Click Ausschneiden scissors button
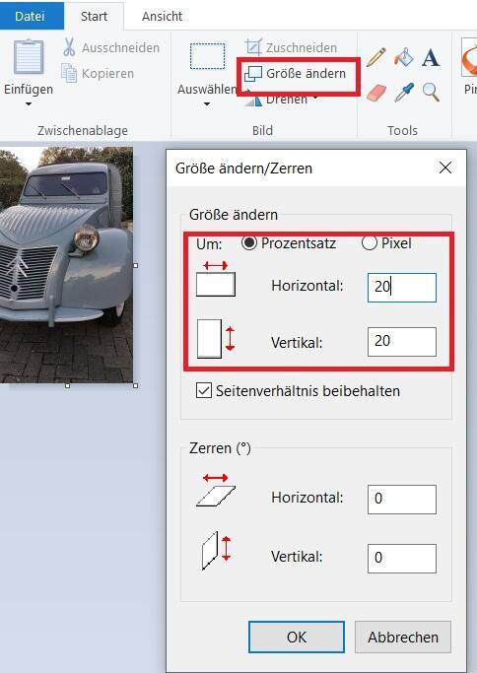 111,47
